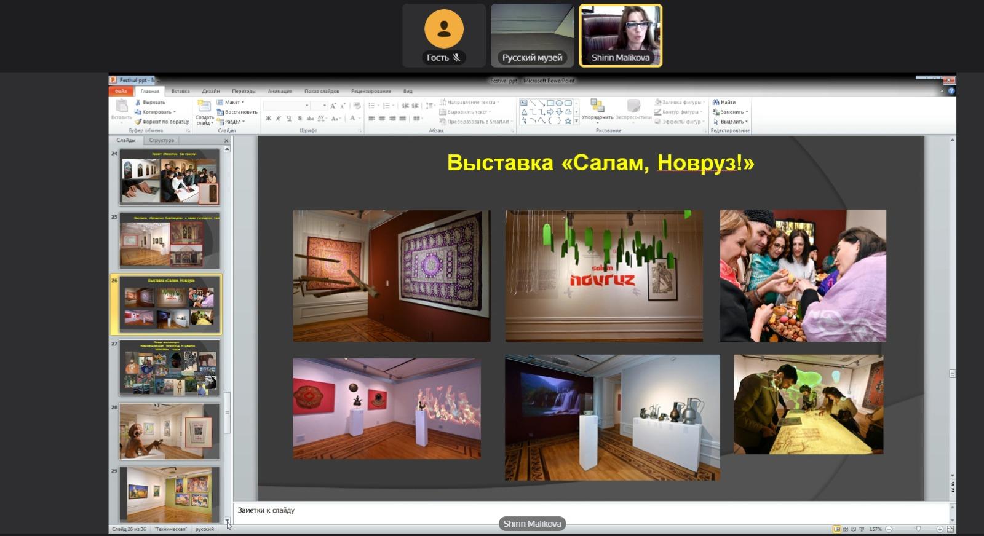Open Копировать dropdown arrow
Viewport: 984px width, 536px height.
click(175, 112)
